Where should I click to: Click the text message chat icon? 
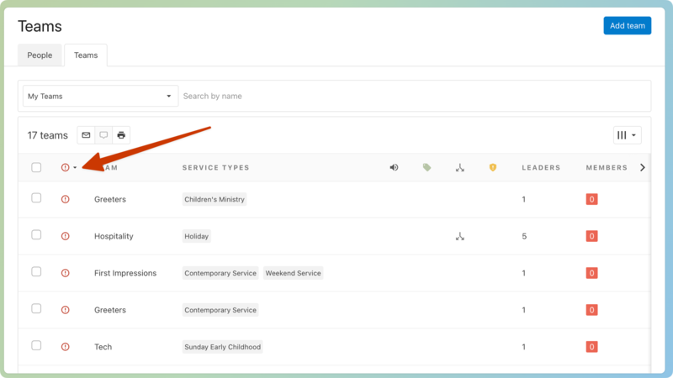103,135
